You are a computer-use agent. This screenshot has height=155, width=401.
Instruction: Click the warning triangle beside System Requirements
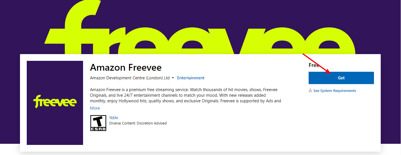point(310,91)
